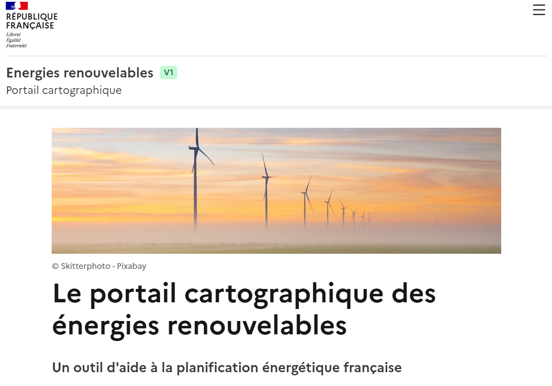Click the heading line 'Le portail cartographique des'

[244, 294]
